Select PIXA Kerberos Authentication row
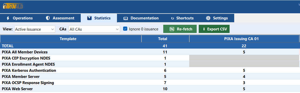Image resolution: width=300 pixels, height=93 pixels. click(150, 70)
